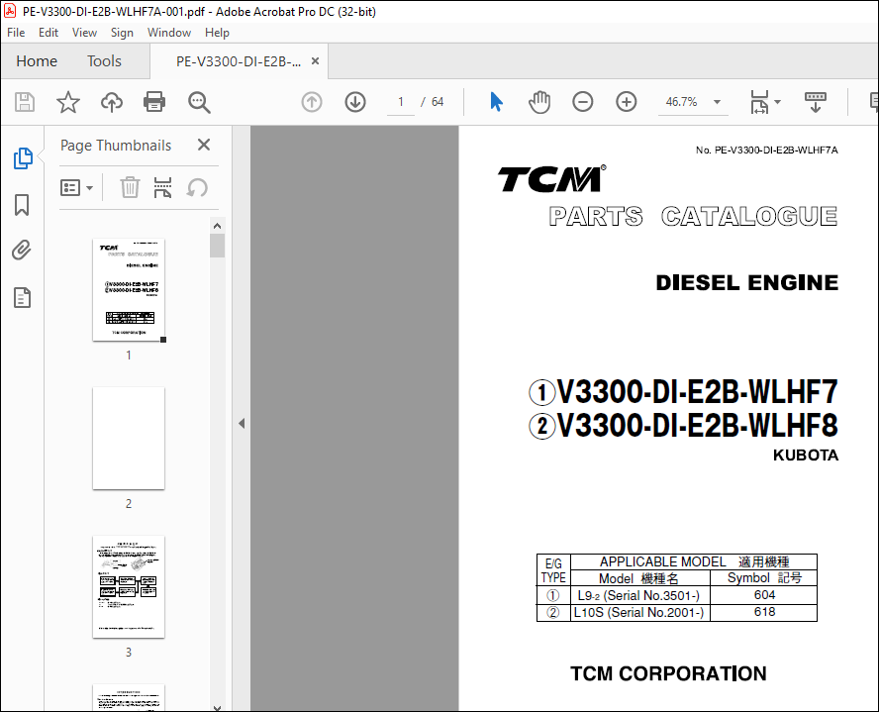This screenshot has width=879, height=712.
Task: Click the KUBOTA label on the page
Action: pos(806,456)
